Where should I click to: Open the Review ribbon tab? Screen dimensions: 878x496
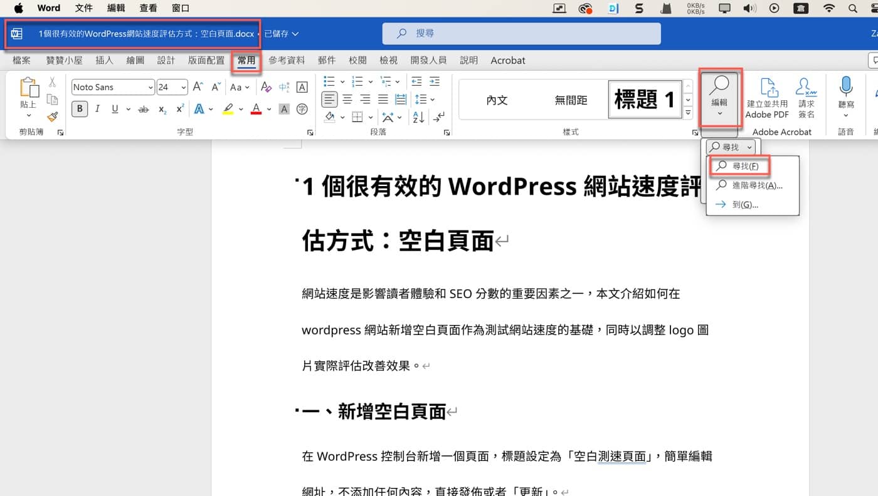pyautogui.click(x=357, y=60)
